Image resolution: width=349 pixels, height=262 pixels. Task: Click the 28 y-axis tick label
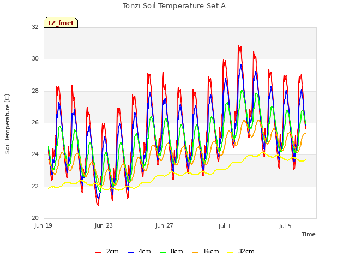[35, 91]
